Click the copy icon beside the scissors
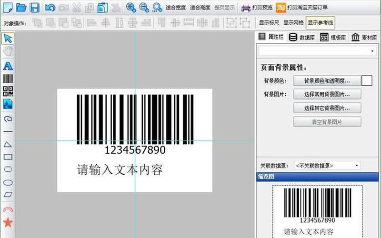 (90, 8)
